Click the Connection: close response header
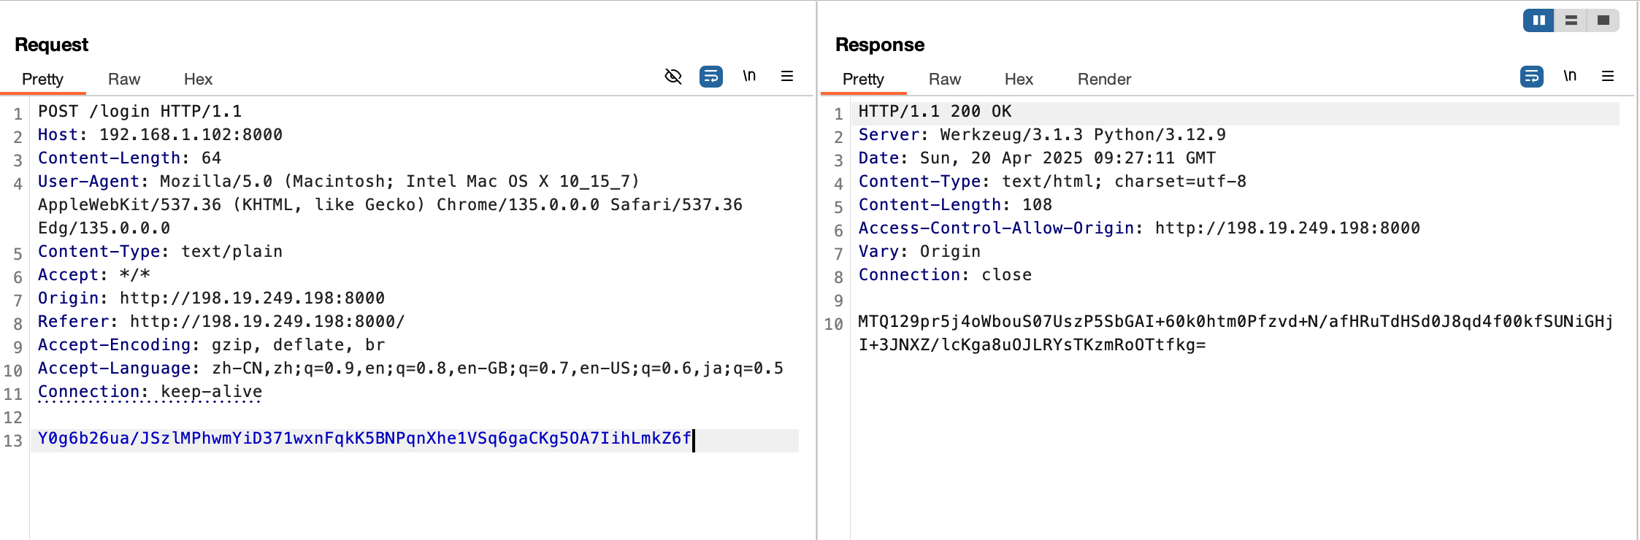The image size is (1640, 540). 945,275
